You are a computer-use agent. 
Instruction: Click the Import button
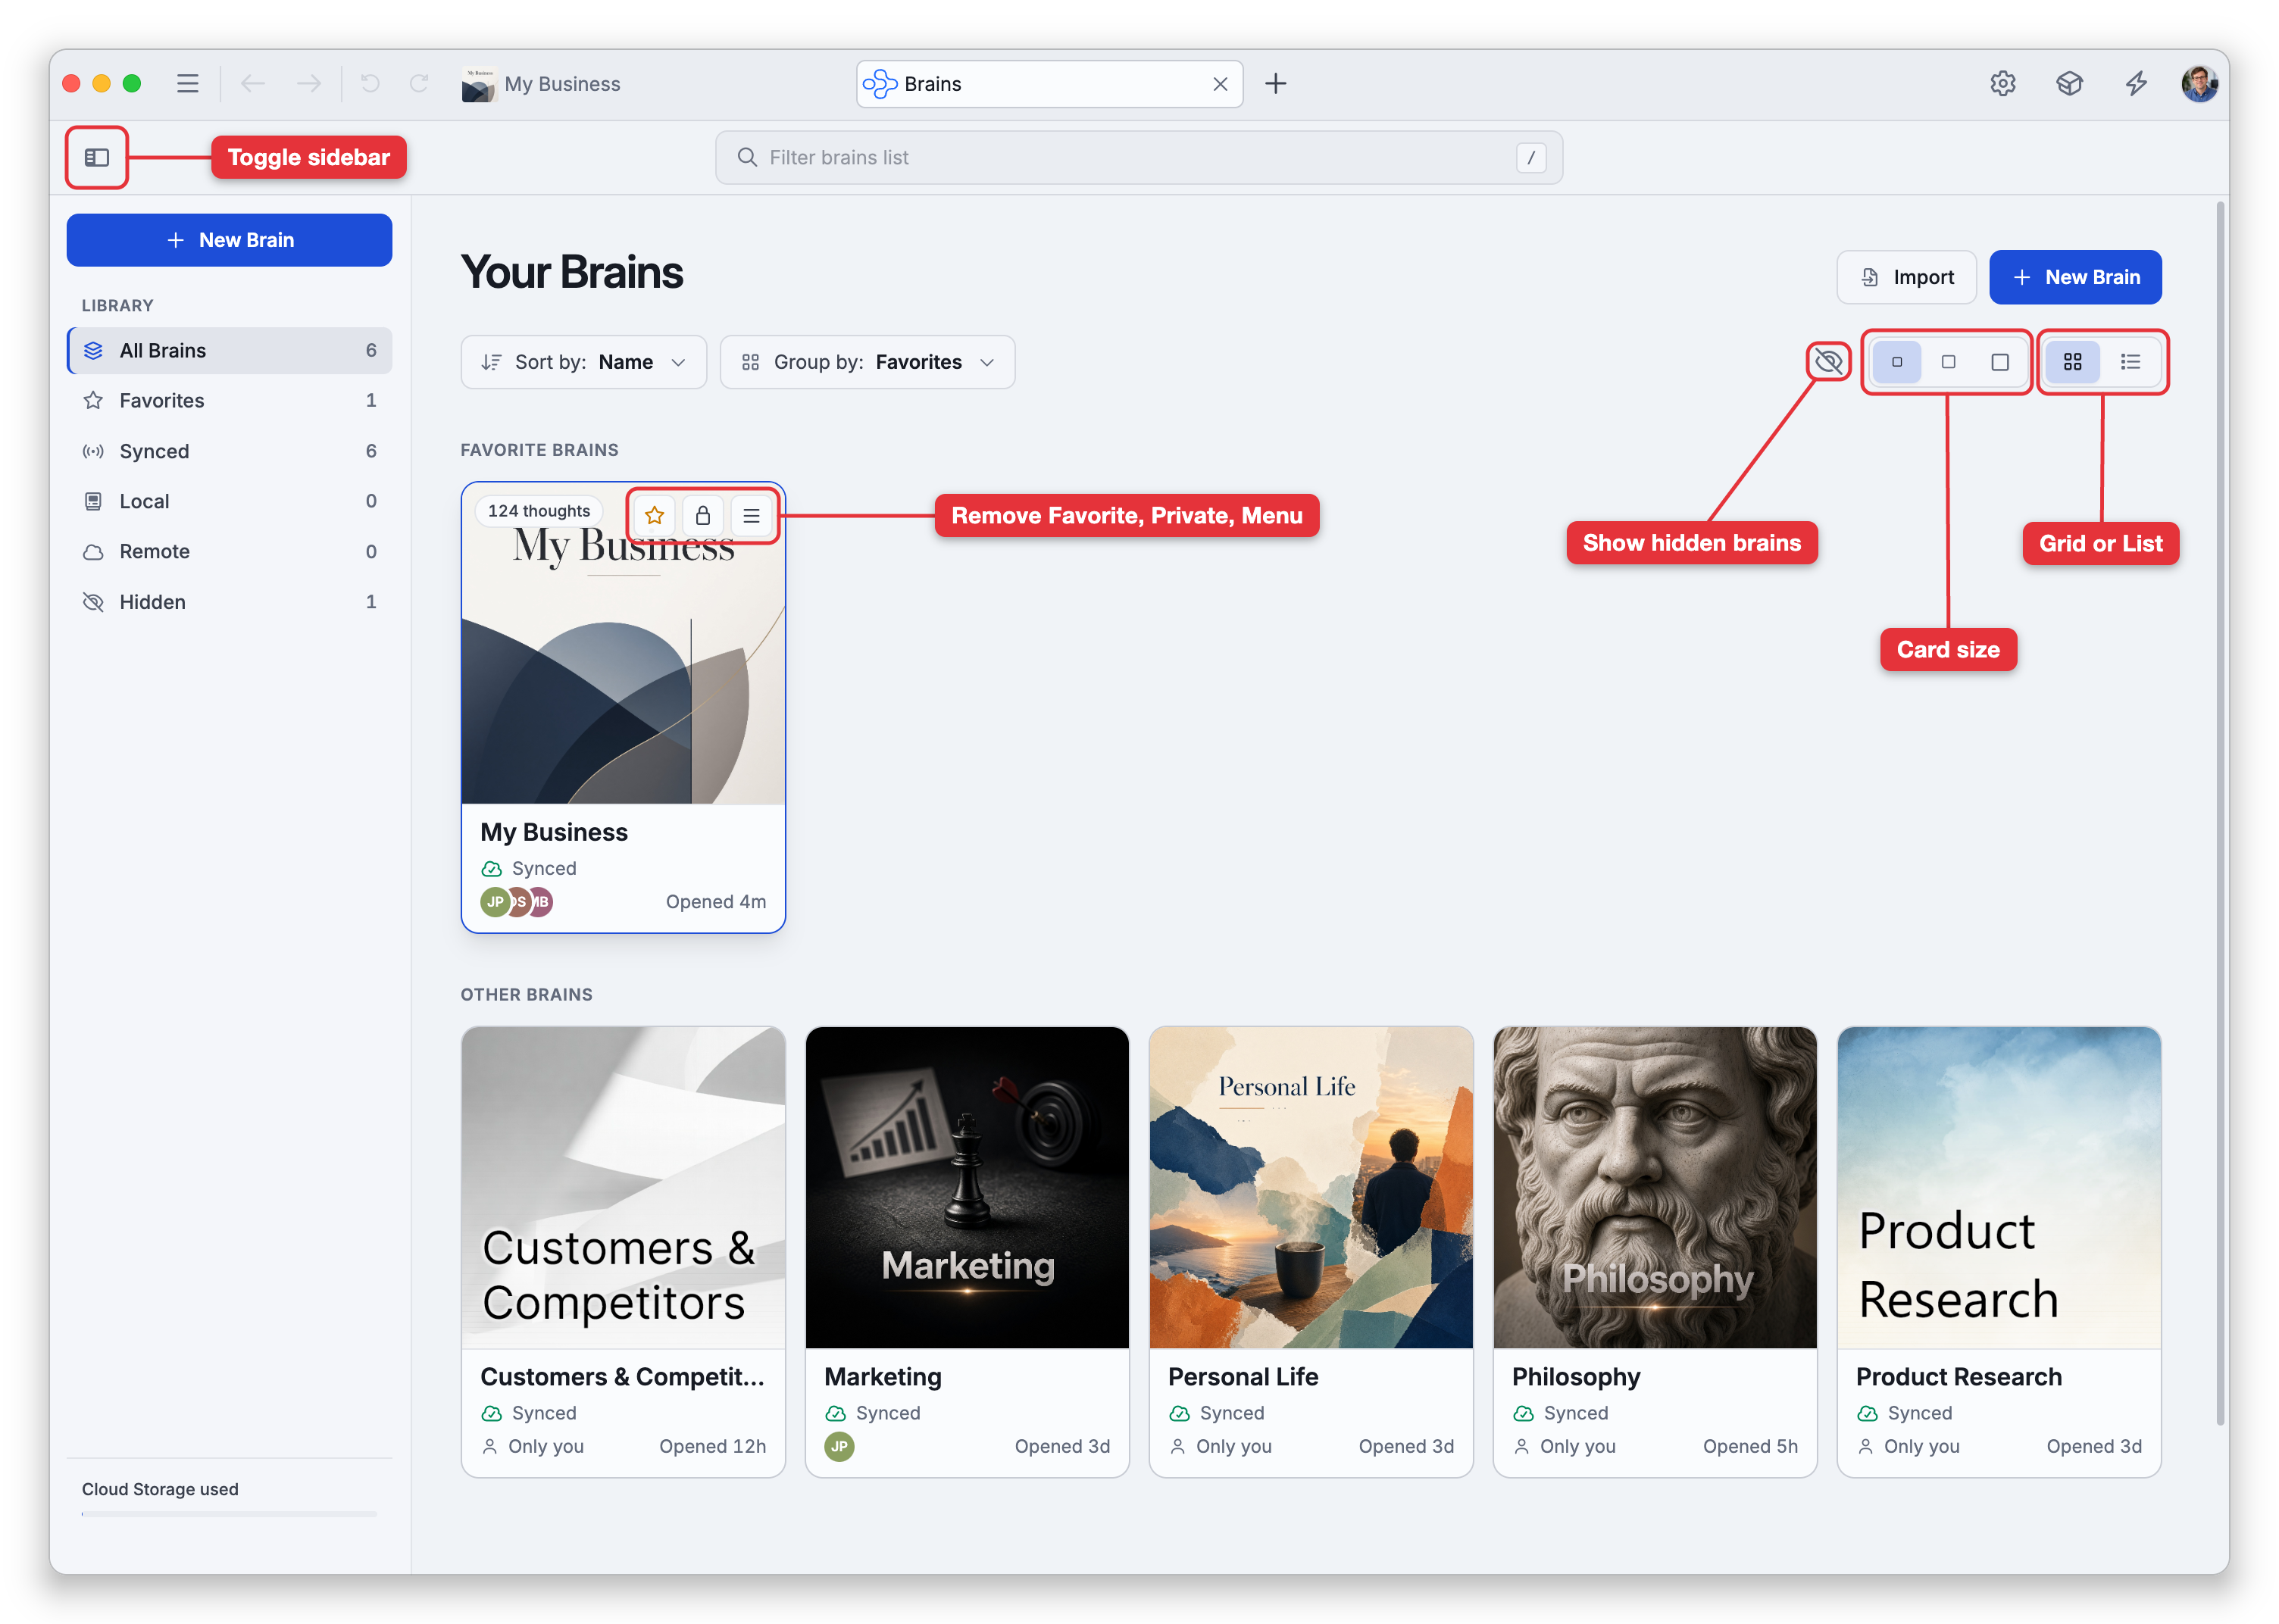(1906, 277)
